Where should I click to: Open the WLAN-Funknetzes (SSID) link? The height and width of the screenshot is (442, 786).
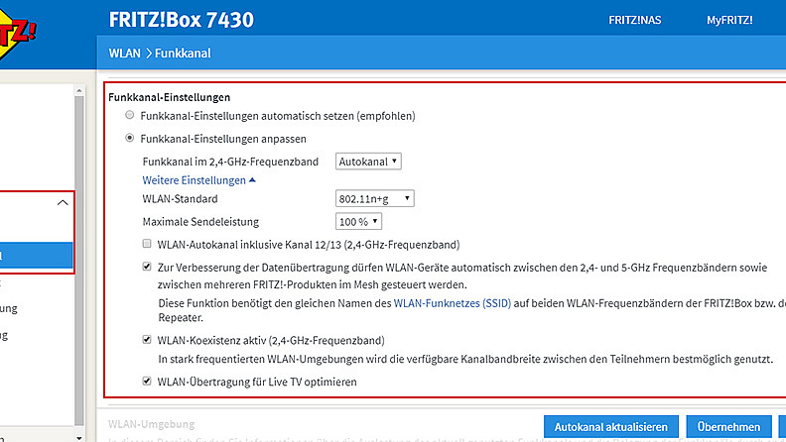452,304
